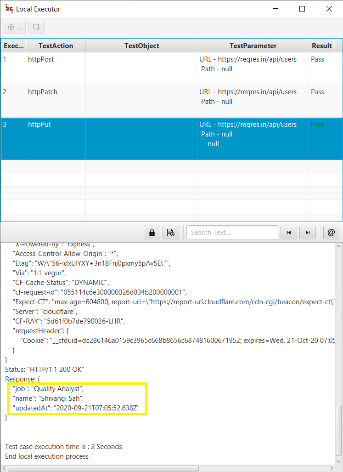The image size is (343, 472).
Task: Click Pass result of httpPost row
Action: coord(317,59)
